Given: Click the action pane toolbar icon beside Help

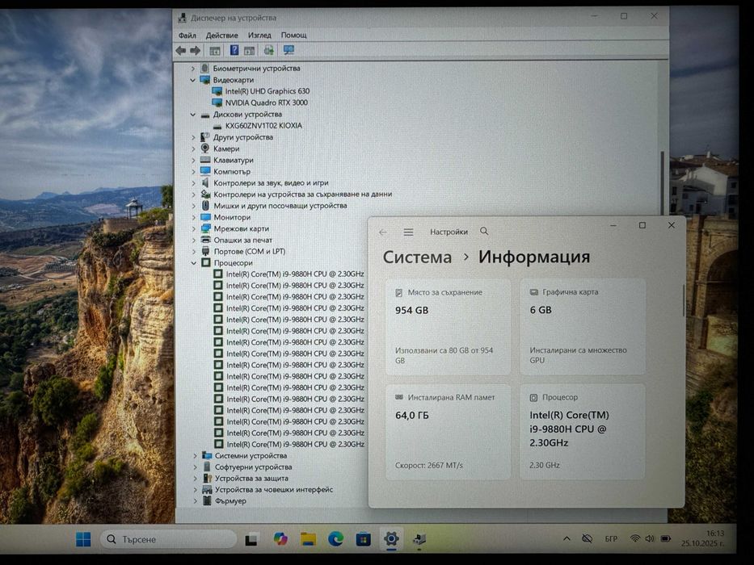Looking at the screenshot, I should point(249,50).
